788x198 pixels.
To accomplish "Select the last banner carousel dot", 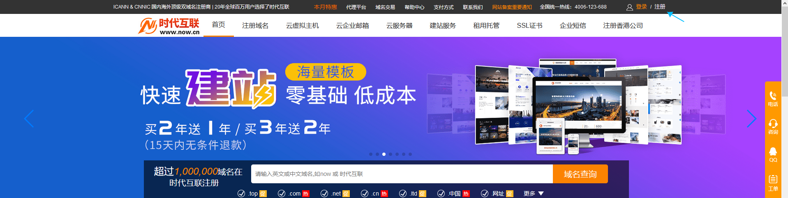I will [x=410, y=154].
